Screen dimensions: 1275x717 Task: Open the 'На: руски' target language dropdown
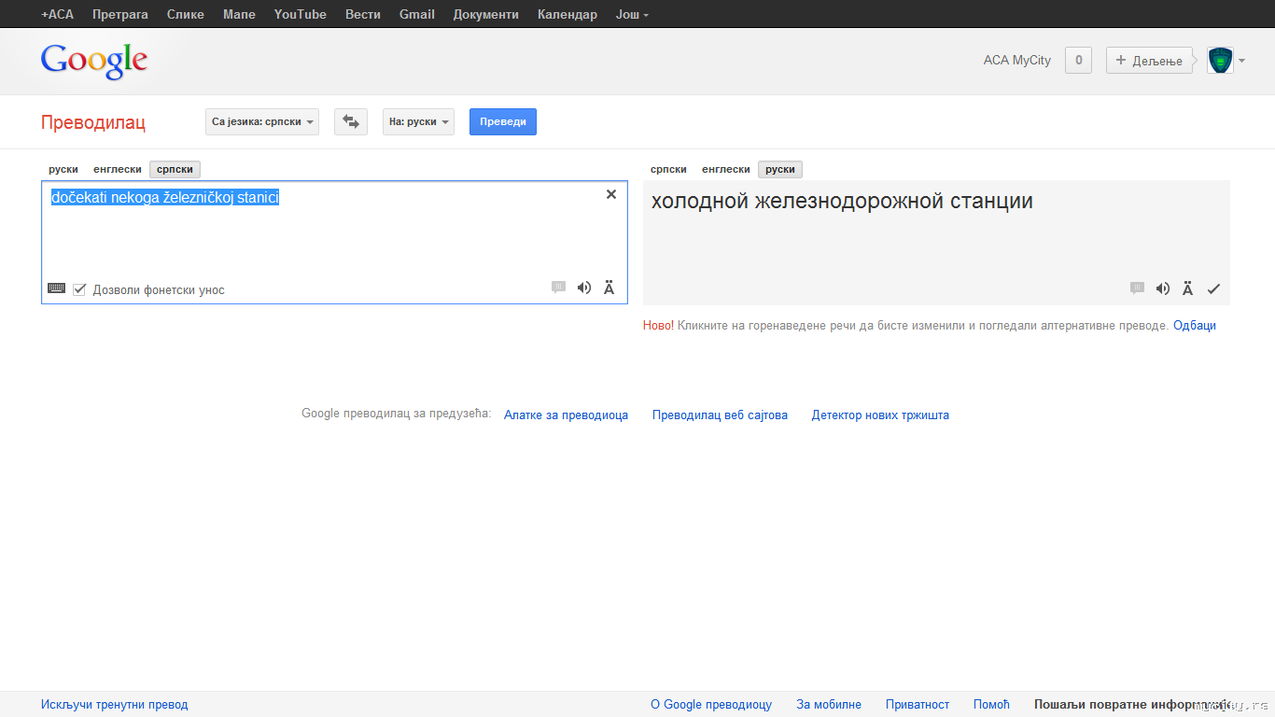coord(418,121)
